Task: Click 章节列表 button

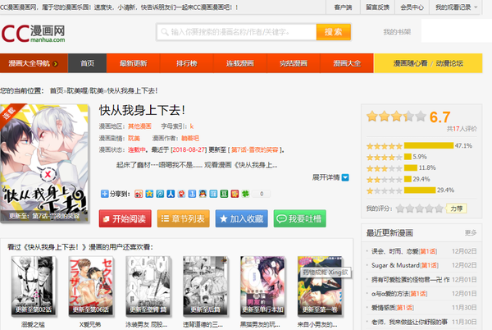Action: click(x=183, y=218)
